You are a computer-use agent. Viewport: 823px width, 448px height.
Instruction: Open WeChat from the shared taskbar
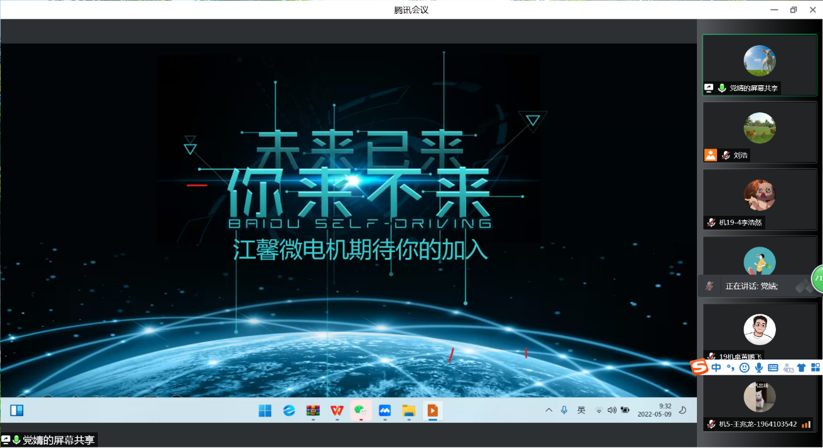pyautogui.click(x=361, y=410)
